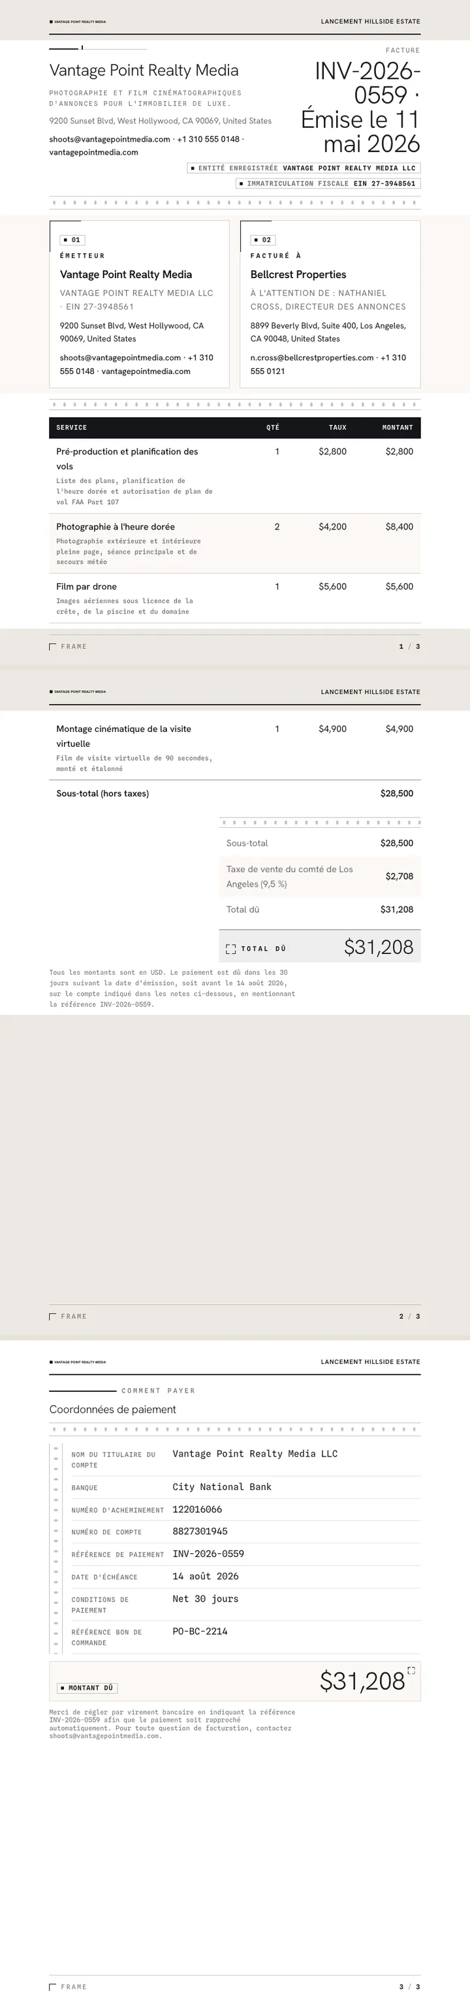This screenshot has height=2005, width=470.
Task: Click the large INV-2026-0559 invoice heading
Action: pos(368,82)
